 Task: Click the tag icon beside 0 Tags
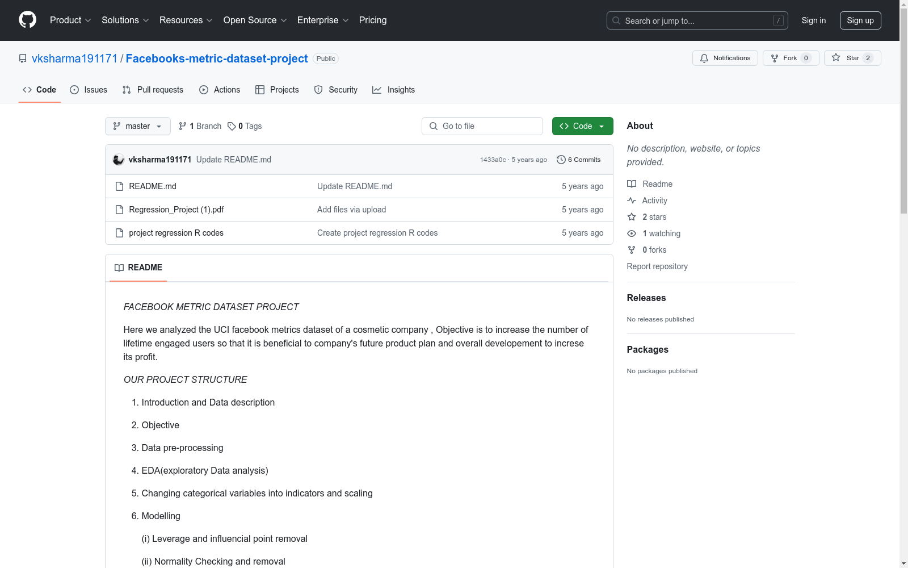(x=232, y=126)
